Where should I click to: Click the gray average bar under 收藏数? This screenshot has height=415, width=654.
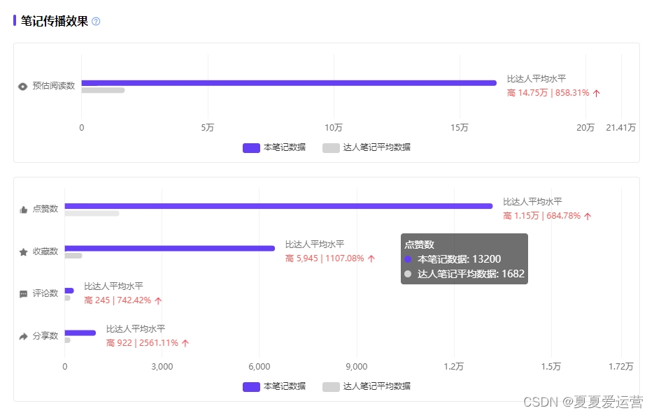coord(73,256)
